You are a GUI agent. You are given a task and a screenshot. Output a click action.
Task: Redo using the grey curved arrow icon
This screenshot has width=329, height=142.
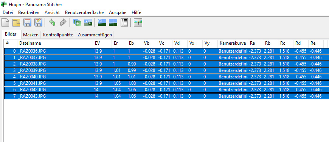click(x=63, y=22)
